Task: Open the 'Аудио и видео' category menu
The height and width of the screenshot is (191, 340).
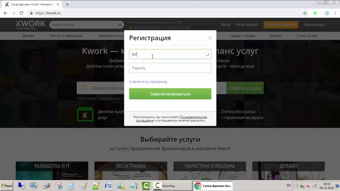Action: tap(243, 36)
